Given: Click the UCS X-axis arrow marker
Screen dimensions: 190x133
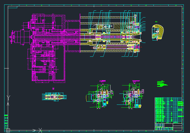Looking at the screenshot, I should click(40, 130).
